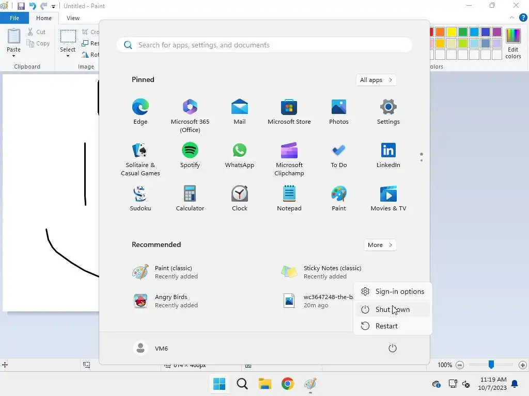
Task: Select Restart from power menu
Action: click(x=393, y=326)
